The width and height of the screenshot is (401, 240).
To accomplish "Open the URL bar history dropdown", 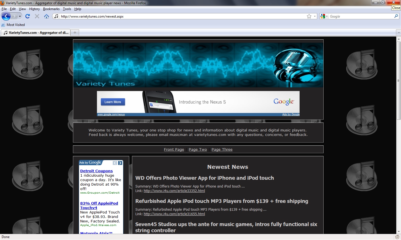I will (x=315, y=16).
